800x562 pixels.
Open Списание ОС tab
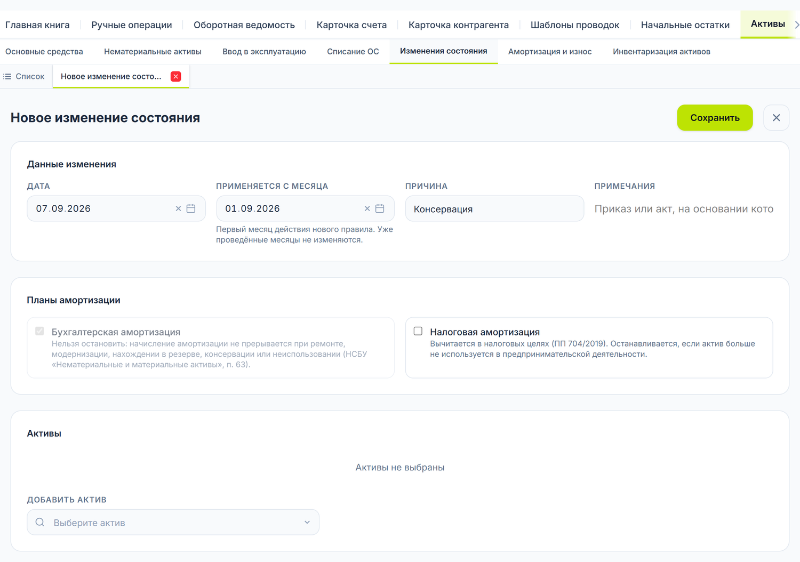point(353,52)
